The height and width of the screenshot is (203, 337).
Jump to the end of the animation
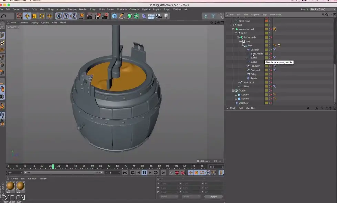(x=164, y=173)
